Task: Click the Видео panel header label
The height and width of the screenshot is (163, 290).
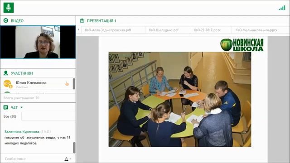Action: (x=17, y=21)
